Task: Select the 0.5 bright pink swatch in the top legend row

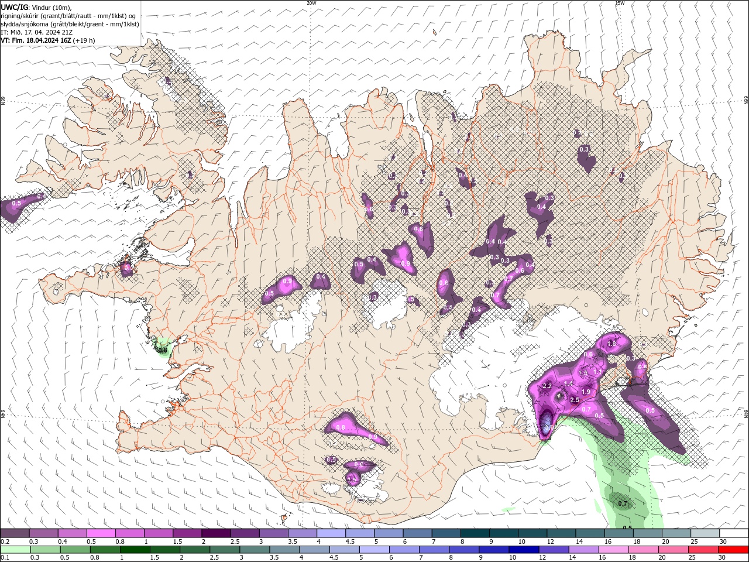Action: tap(101, 533)
